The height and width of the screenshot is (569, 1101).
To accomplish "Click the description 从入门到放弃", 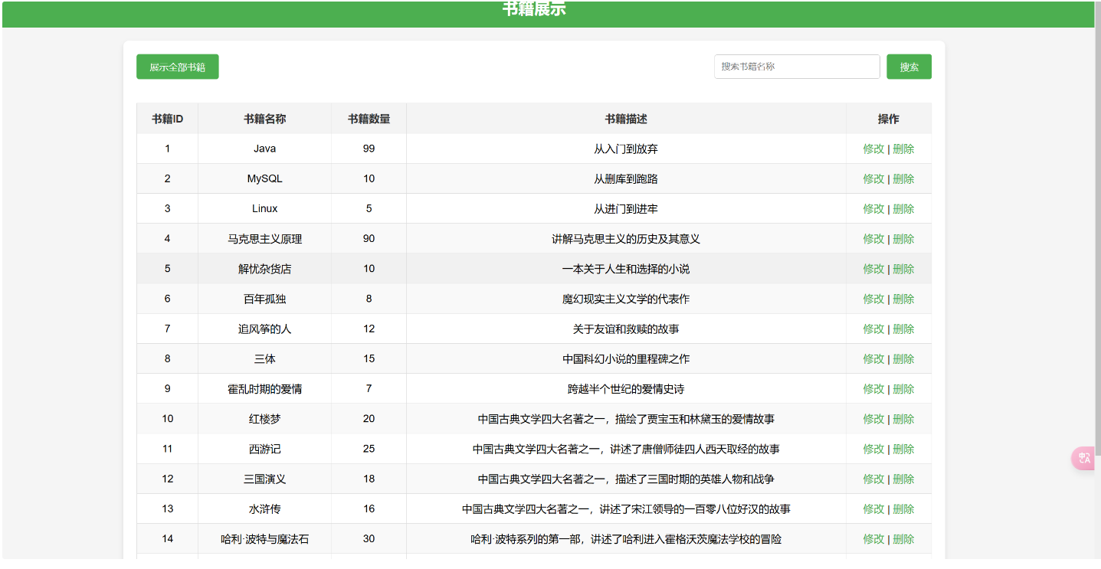I will [626, 149].
